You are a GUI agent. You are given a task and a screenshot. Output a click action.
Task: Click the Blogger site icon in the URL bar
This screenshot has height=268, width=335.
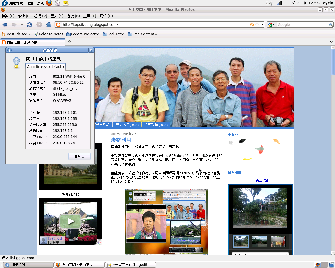coord(58,25)
